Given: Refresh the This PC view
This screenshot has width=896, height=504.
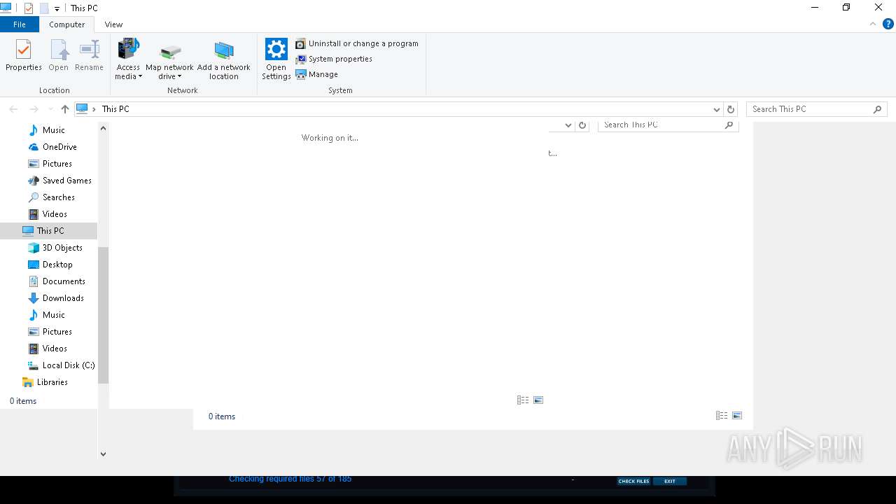Looking at the screenshot, I should pos(731,109).
